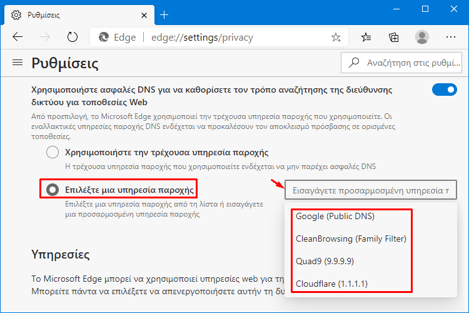Reload the page with the refresh icon

pyautogui.click(x=72, y=37)
